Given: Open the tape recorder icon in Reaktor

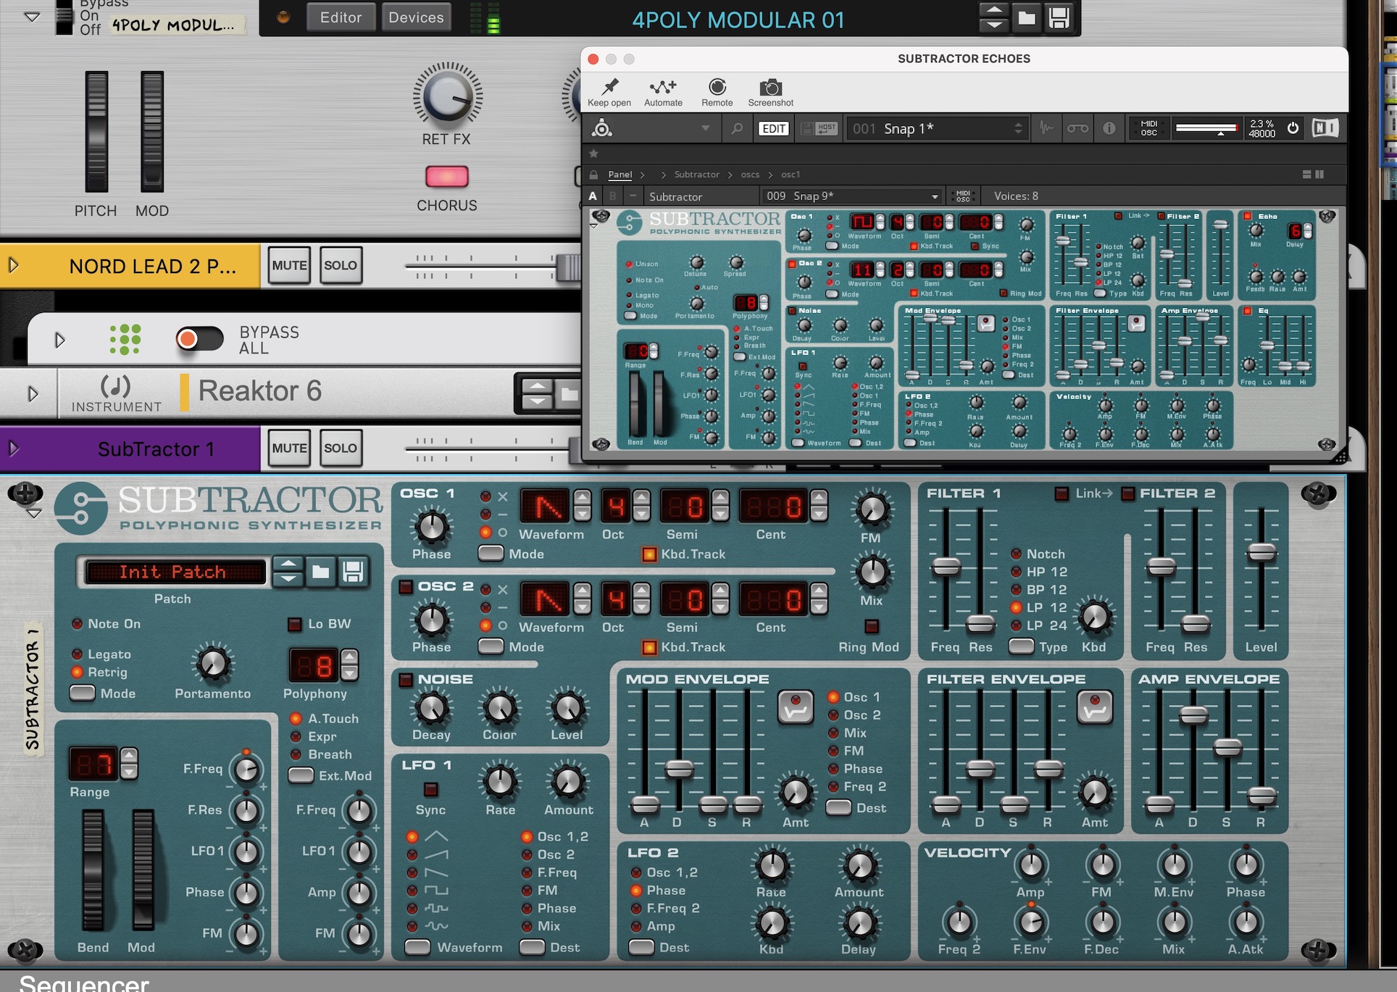Looking at the screenshot, I should [x=1077, y=128].
